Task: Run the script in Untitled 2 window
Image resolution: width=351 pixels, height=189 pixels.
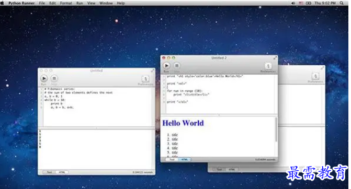Action: [x=166, y=66]
